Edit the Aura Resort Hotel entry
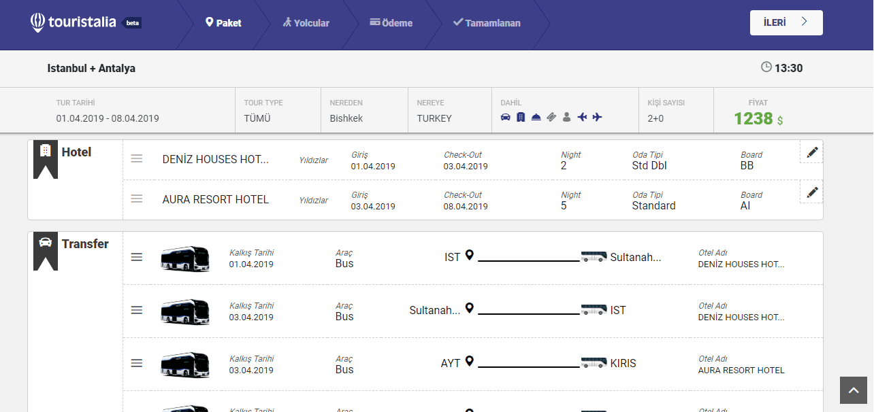Viewport: 874px width, 412px height. click(x=811, y=192)
